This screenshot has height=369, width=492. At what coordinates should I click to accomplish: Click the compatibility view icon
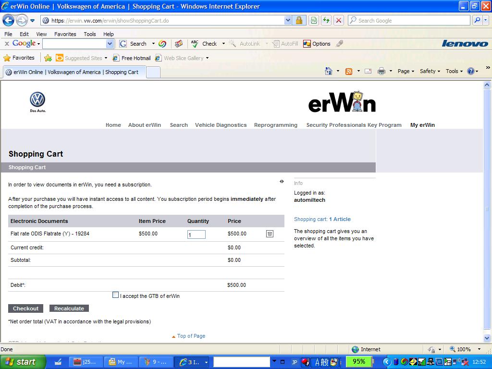314,21
